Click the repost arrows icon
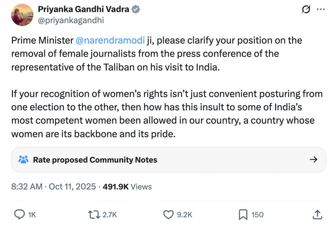The width and height of the screenshot is (331, 225). coord(94,214)
